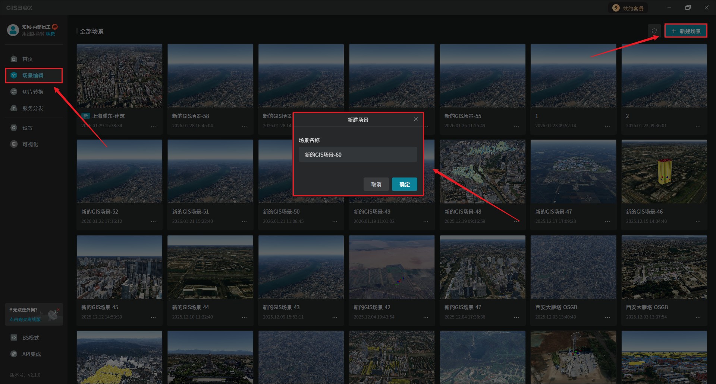Click the 场景名称 input field
The width and height of the screenshot is (716, 384).
click(x=358, y=155)
